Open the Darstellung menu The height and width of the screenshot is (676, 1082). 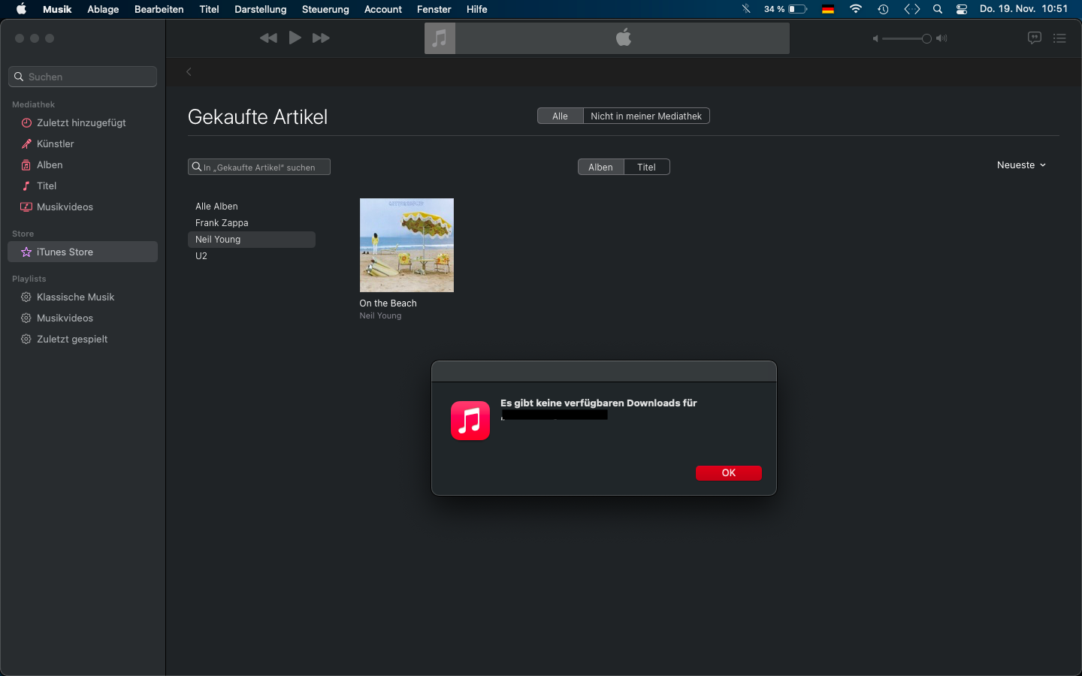coord(260,9)
